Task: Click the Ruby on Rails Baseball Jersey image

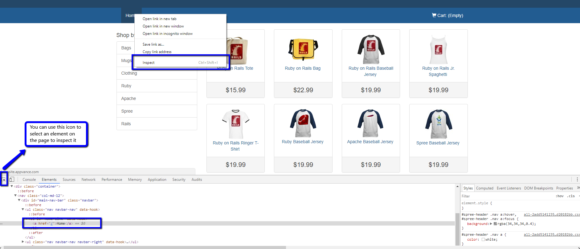Action: tap(371, 49)
